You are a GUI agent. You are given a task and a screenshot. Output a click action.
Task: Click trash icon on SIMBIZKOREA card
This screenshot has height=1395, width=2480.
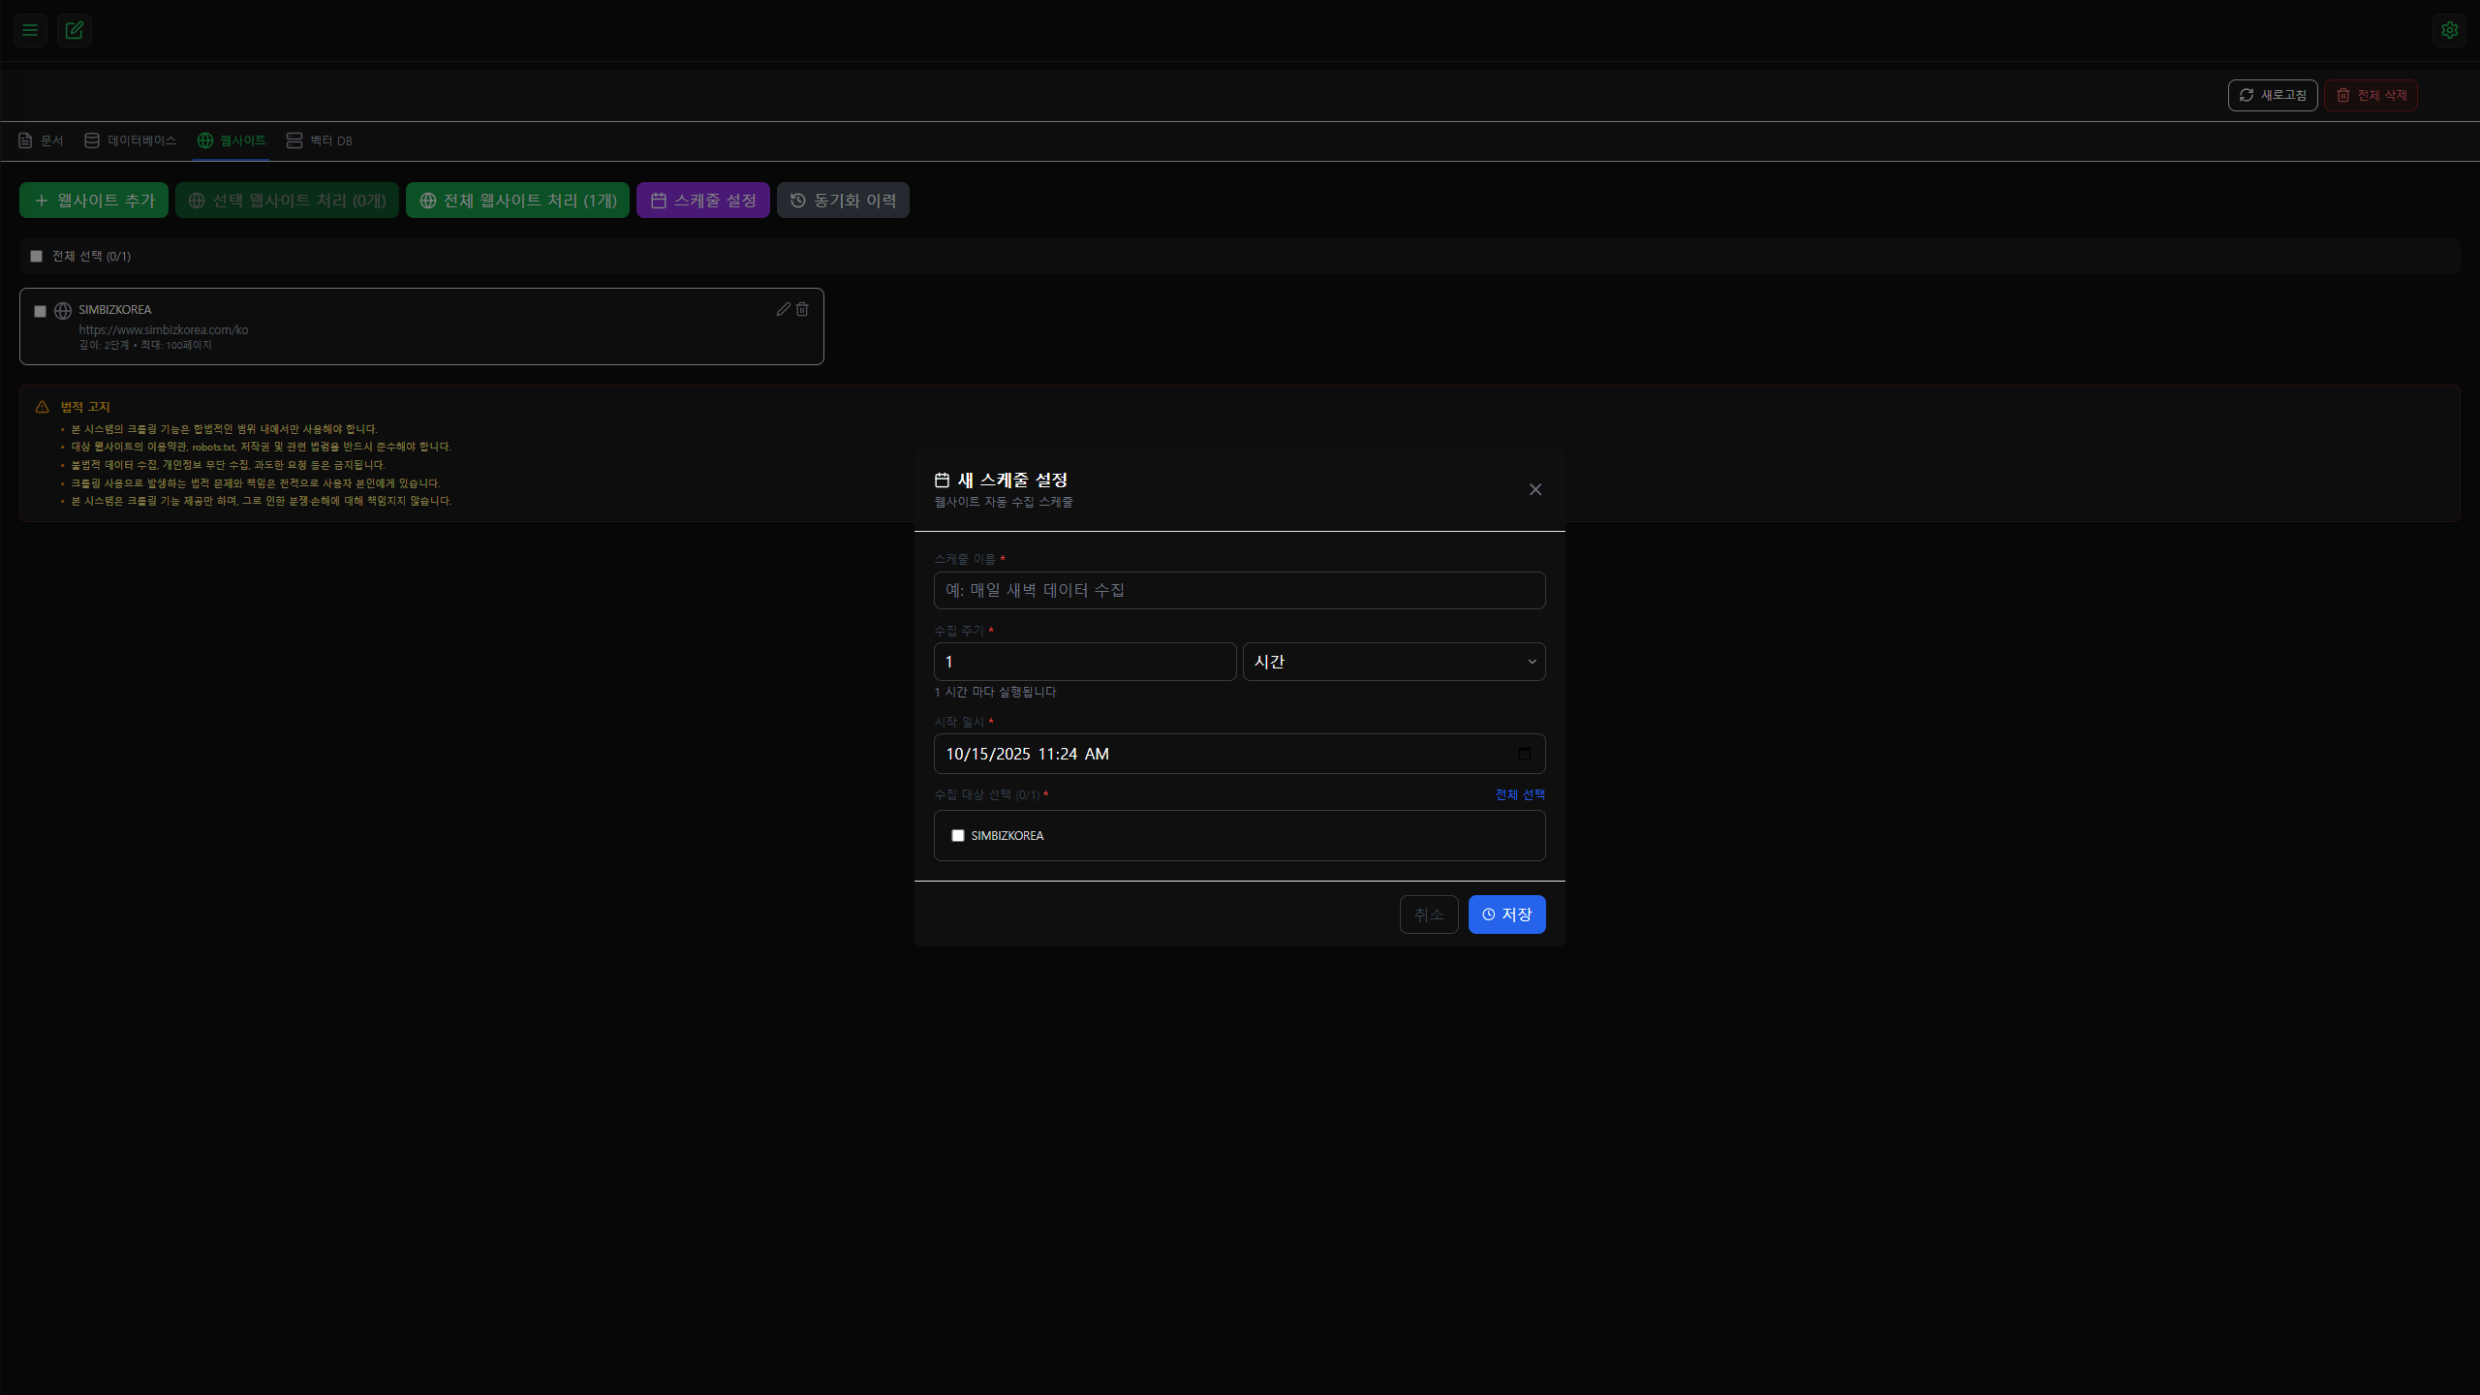point(802,309)
